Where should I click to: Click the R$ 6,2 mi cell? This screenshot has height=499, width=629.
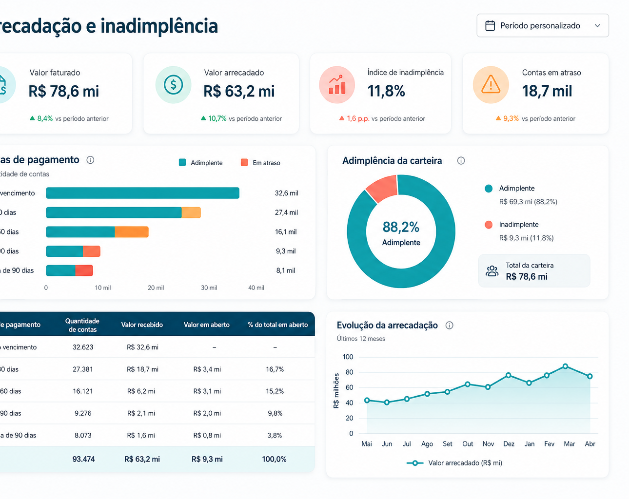(141, 391)
